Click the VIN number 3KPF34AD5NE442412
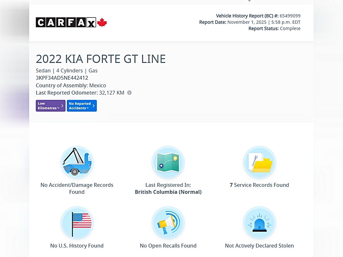Image resolution: width=343 pixels, height=257 pixels. click(62, 78)
